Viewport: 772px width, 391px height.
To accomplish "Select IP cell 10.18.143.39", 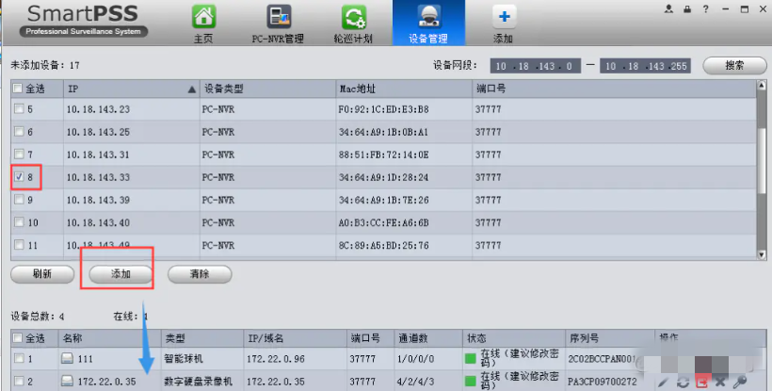I will (99, 200).
